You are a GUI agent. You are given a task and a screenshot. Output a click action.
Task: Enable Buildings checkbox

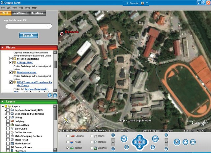coord(91,148)
